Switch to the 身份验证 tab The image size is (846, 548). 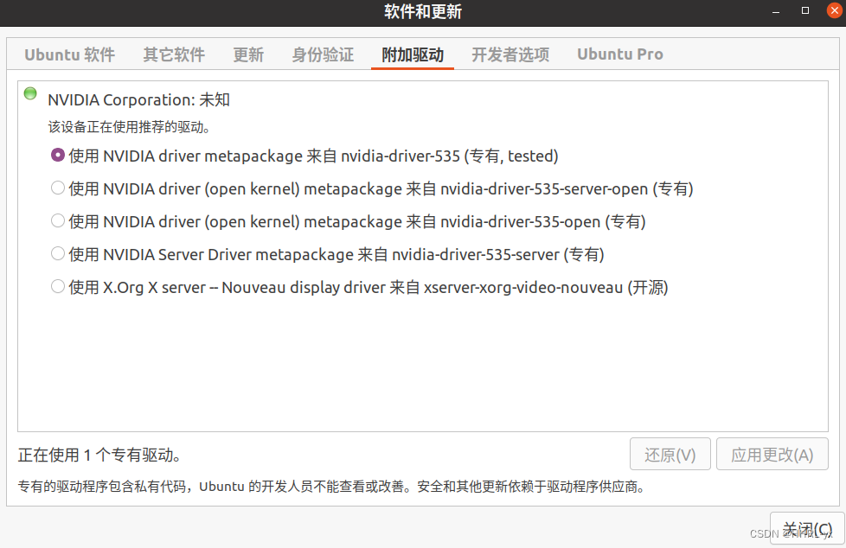click(323, 54)
